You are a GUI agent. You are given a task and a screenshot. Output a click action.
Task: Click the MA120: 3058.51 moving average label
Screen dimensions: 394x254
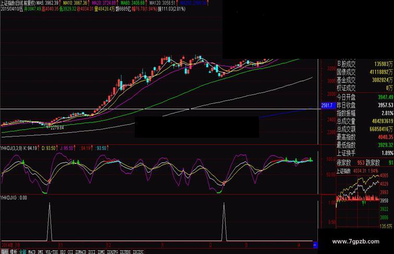pos(162,3)
